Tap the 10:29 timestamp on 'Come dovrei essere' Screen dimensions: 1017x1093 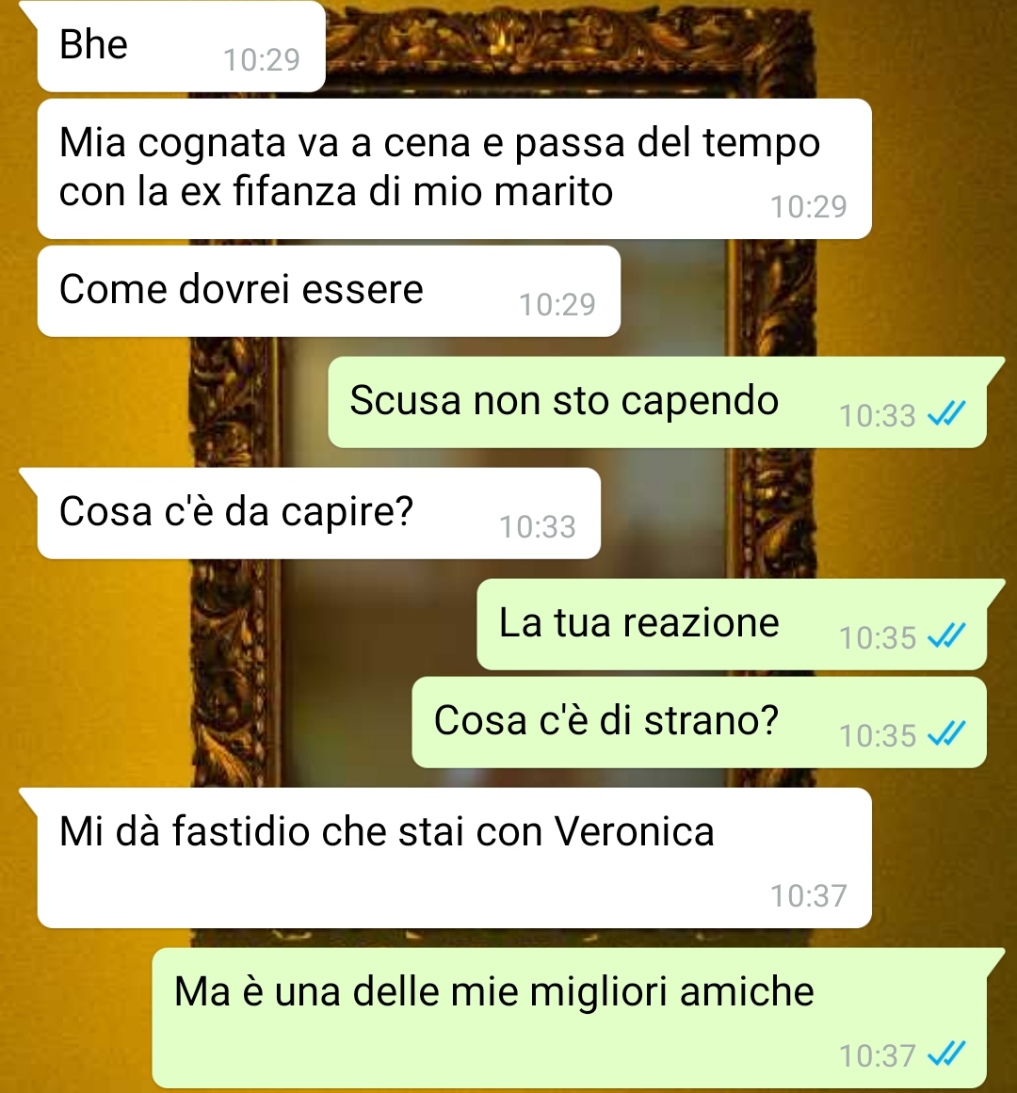coord(557,305)
